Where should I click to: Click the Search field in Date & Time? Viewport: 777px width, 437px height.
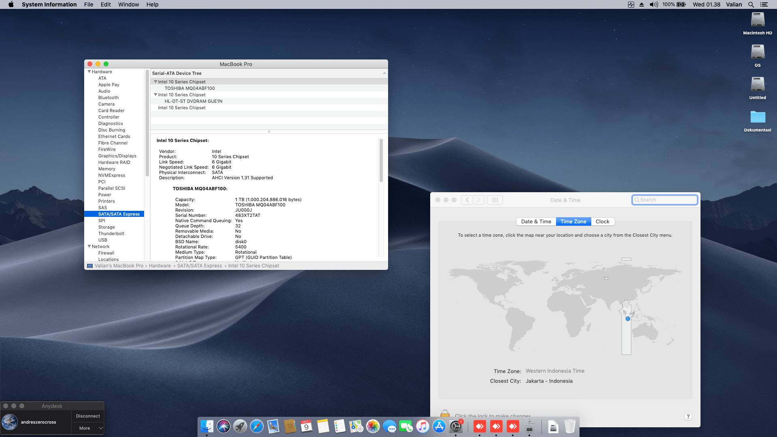pyautogui.click(x=665, y=200)
